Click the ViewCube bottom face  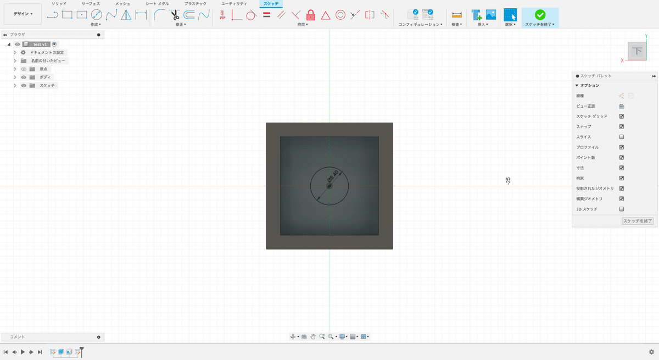[x=637, y=51]
